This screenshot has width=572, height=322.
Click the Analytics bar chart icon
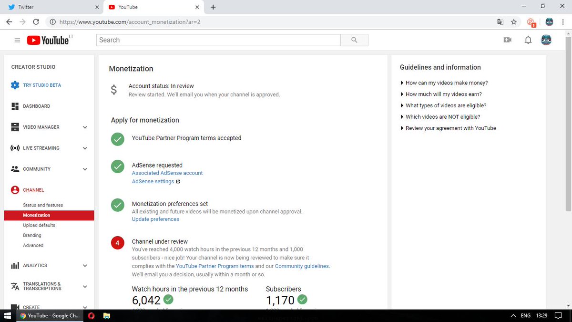point(15,265)
